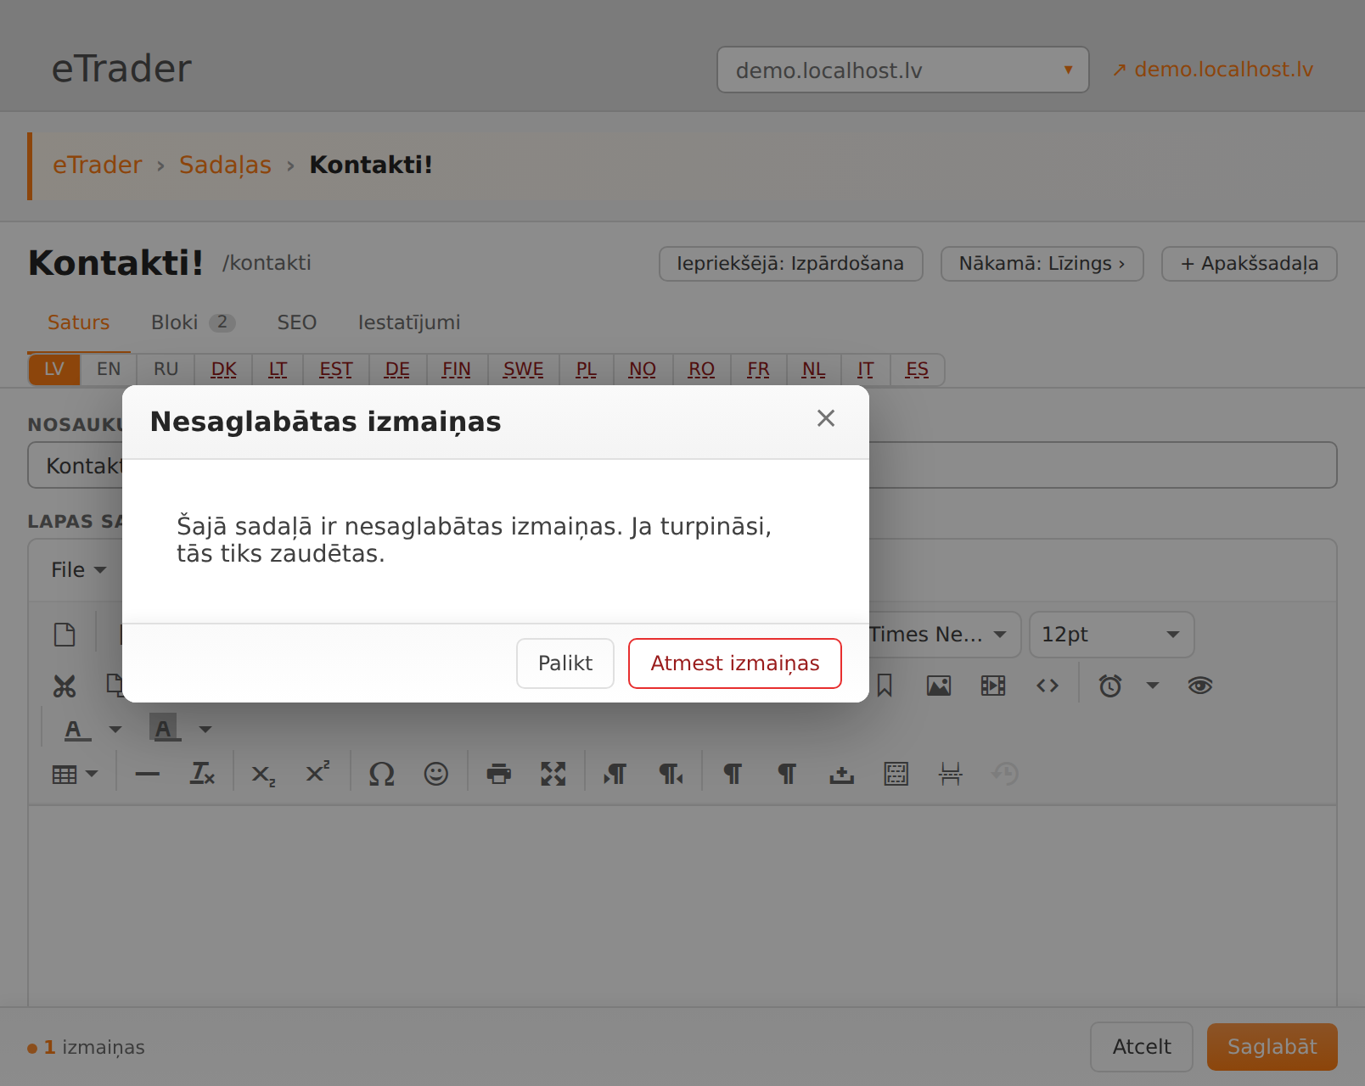Set left-to-right text direction
The image size is (1365, 1086).
616,774
